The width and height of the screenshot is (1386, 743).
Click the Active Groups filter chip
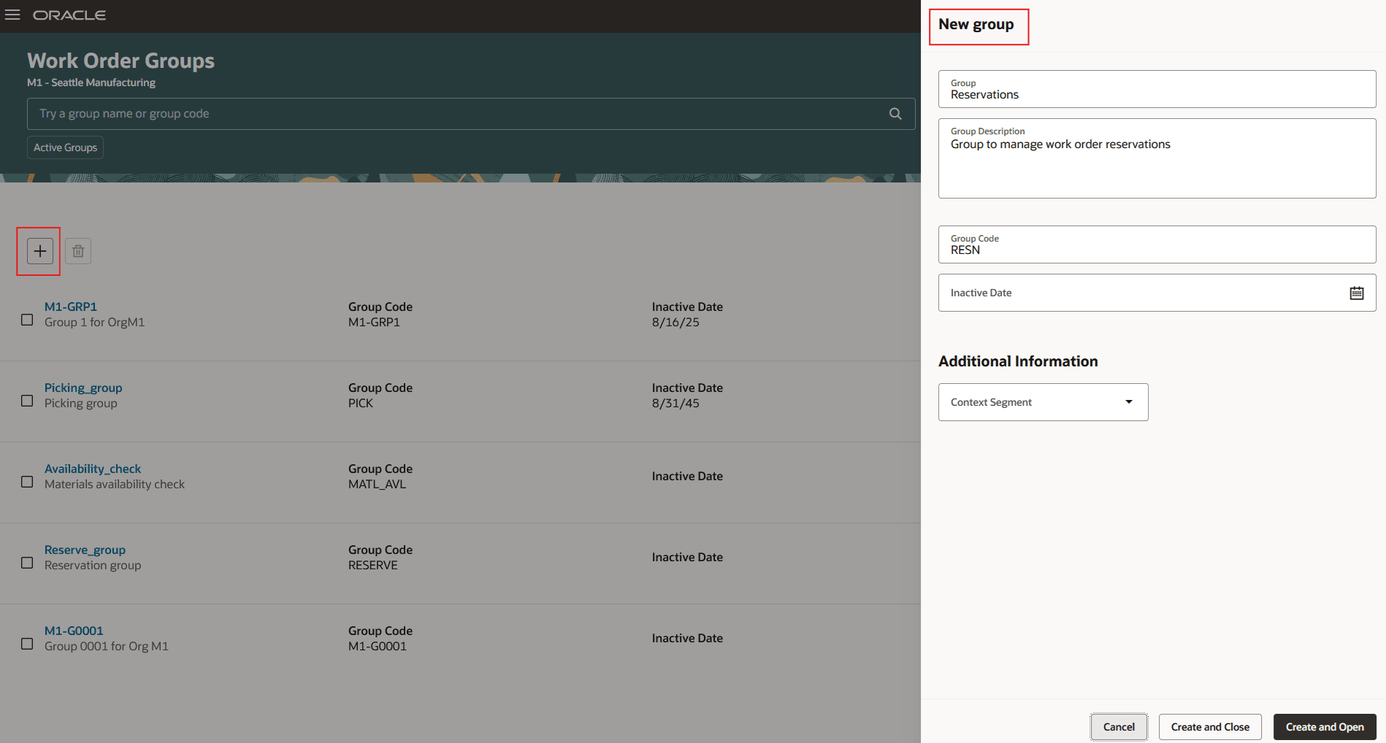(65, 147)
